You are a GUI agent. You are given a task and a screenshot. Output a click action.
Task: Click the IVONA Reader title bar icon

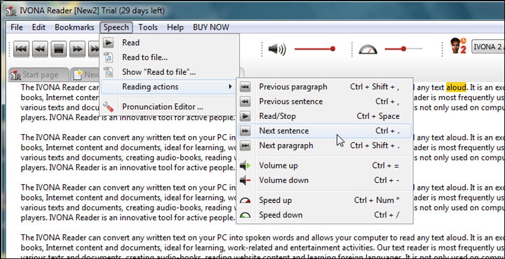pyautogui.click(x=11, y=11)
